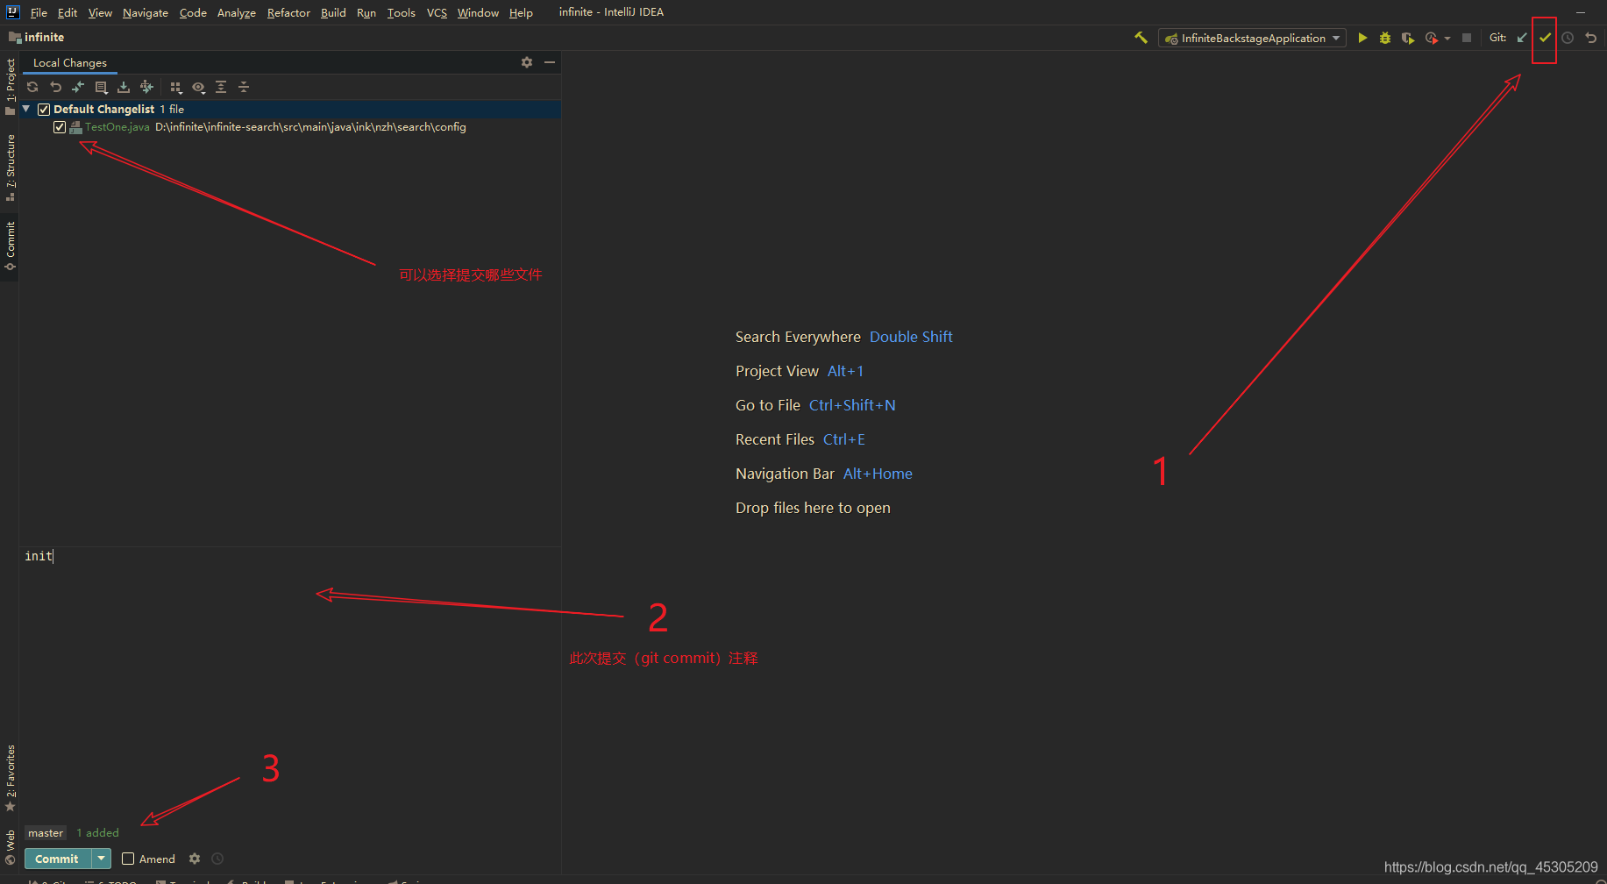Click the 1 added status label

[x=97, y=833]
